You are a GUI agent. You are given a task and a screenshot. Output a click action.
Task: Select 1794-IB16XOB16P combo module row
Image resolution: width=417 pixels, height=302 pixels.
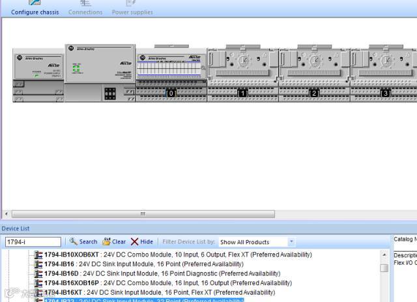(168, 283)
